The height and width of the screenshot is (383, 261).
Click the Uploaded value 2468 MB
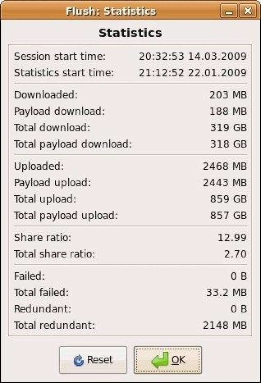(224, 166)
